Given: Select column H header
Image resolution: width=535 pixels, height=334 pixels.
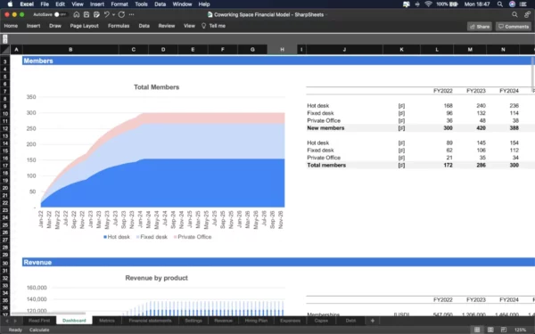Looking at the screenshot, I should tap(282, 50).
